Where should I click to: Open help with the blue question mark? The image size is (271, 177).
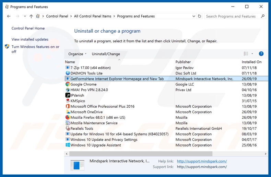(x=261, y=54)
